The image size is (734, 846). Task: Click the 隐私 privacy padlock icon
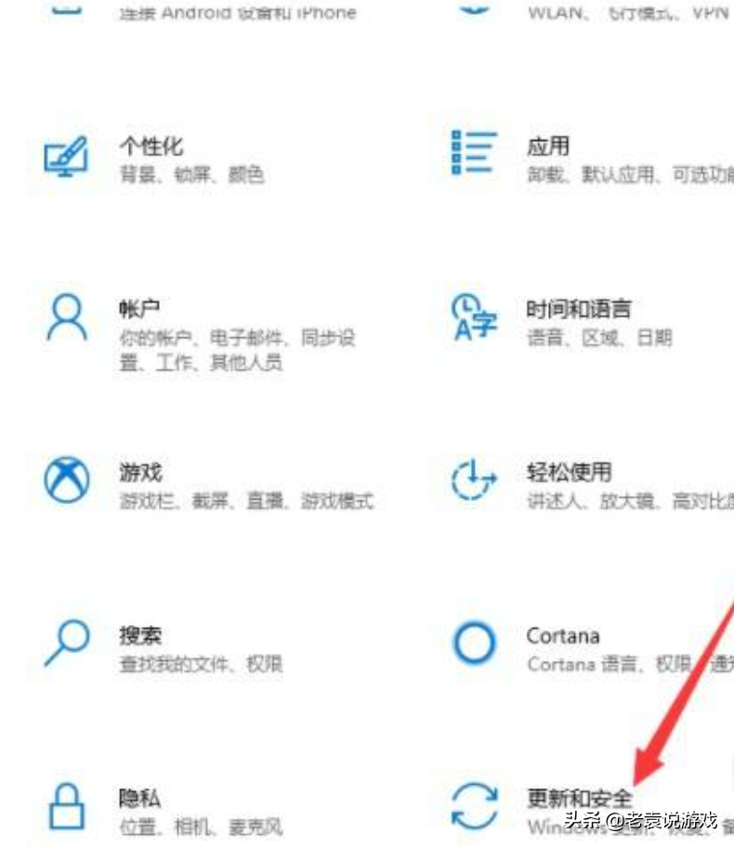66,806
